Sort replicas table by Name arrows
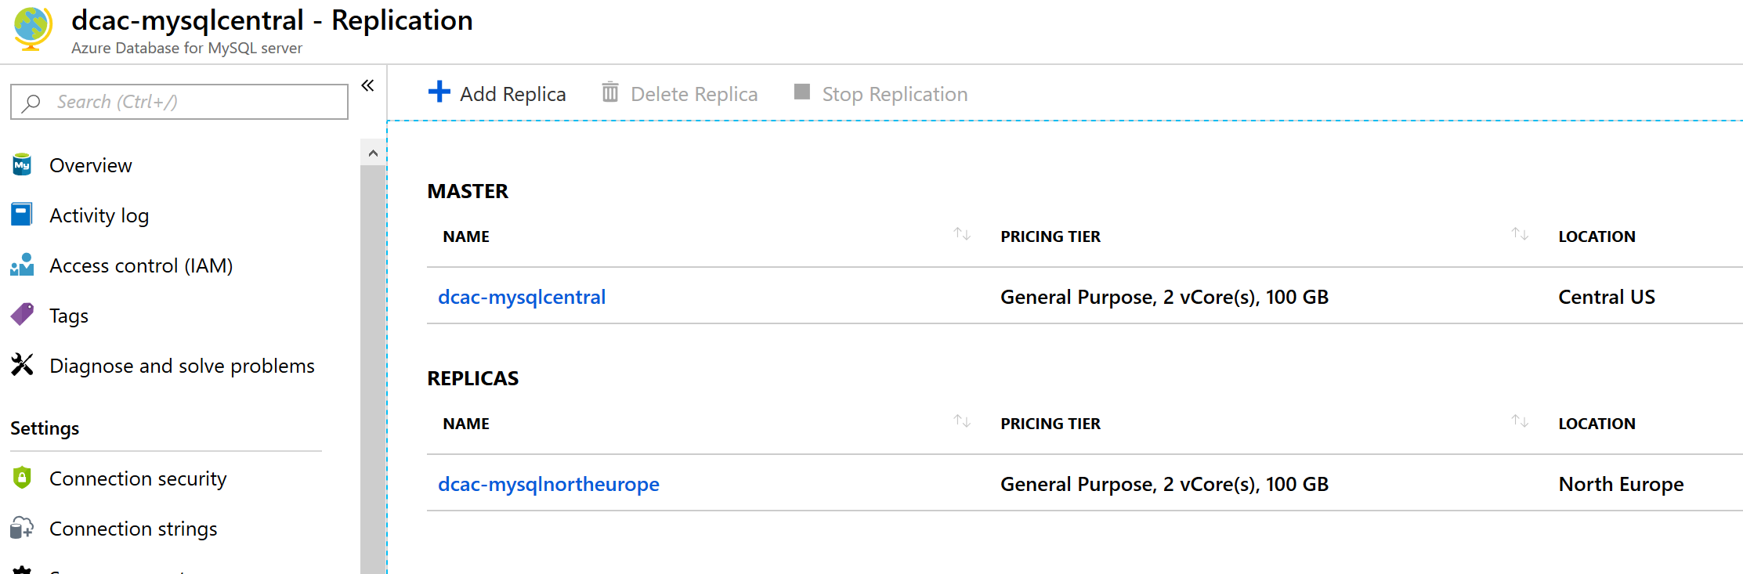This screenshot has height=574, width=1743. [962, 421]
